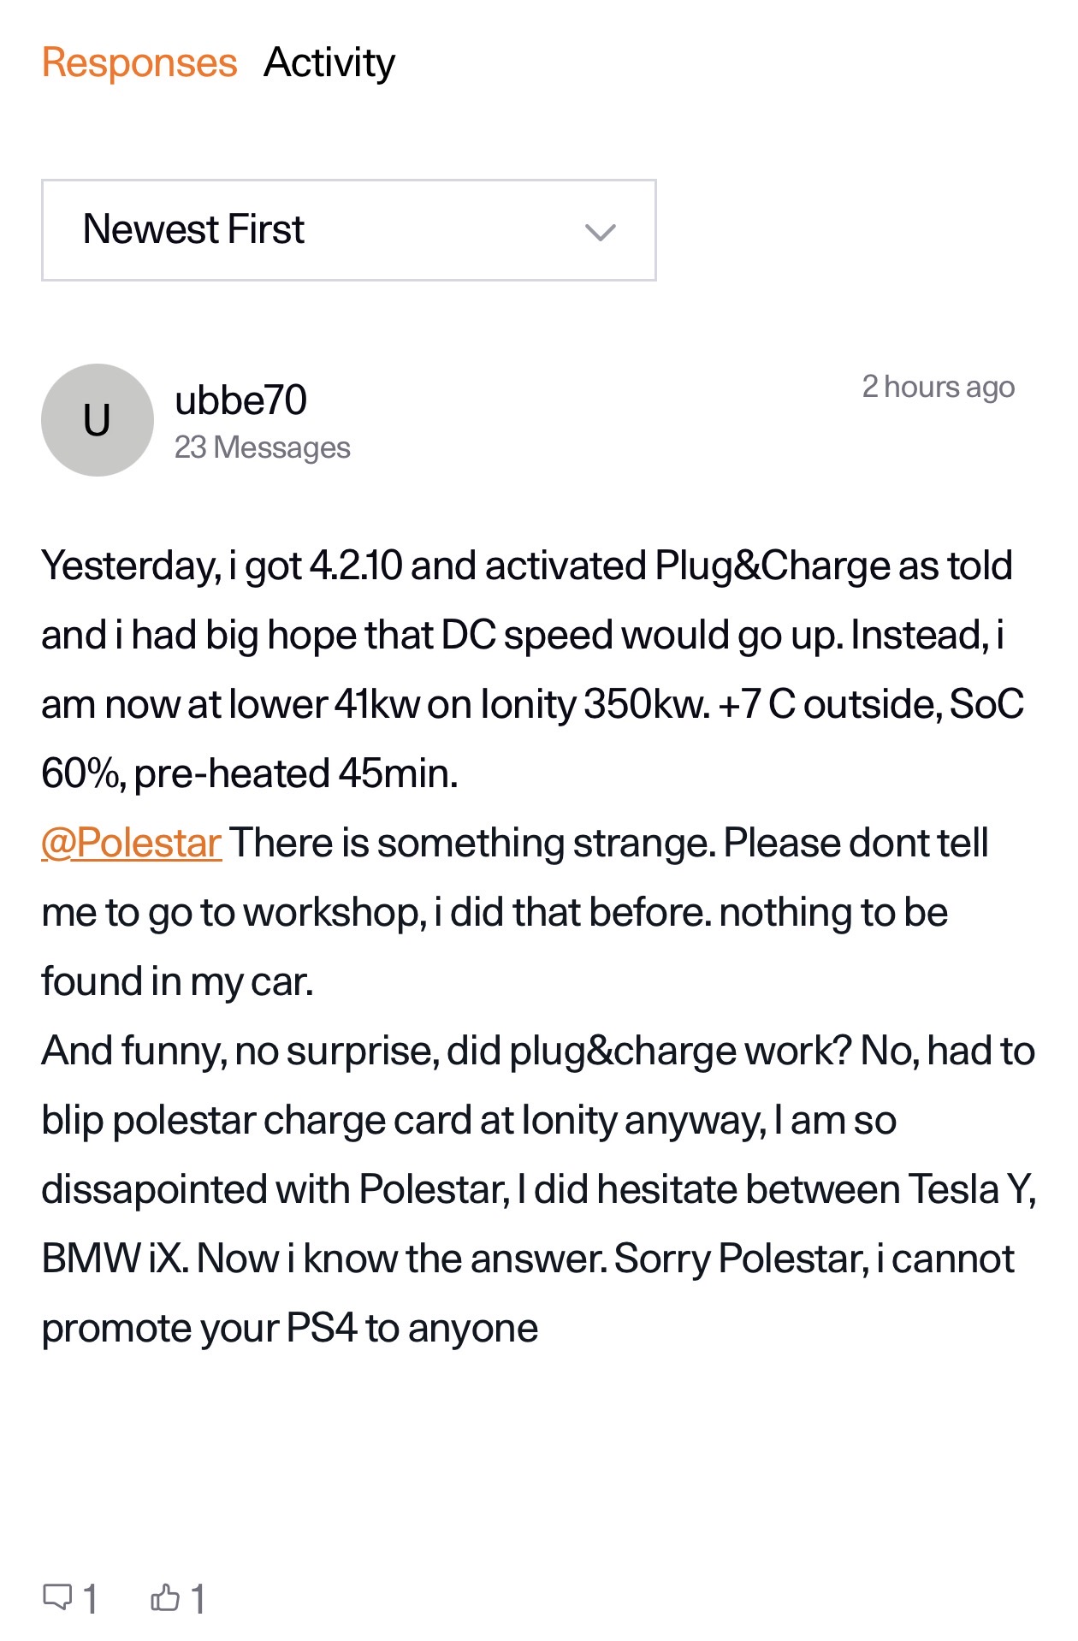The image size is (1078, 1641).
Task: Click the like count number
Action: (x=198, y=1598)
